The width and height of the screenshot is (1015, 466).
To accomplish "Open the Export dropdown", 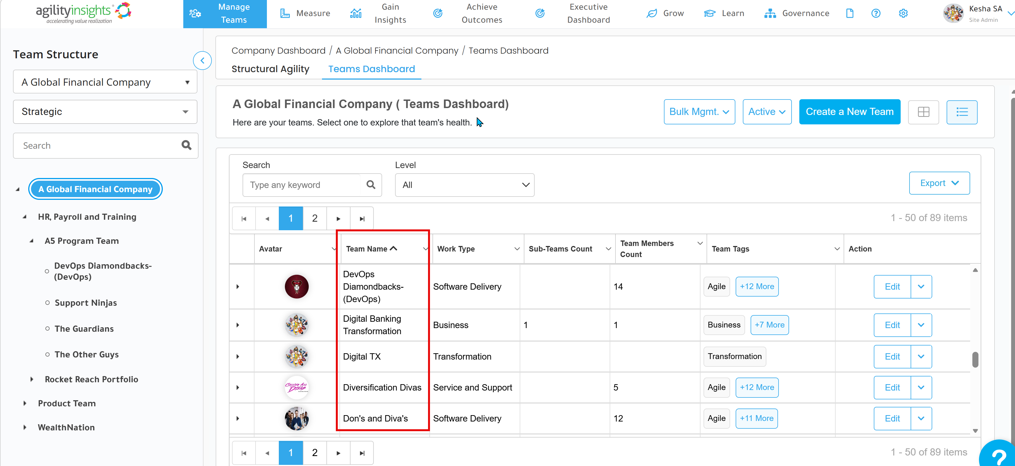I will (x=939, y=183).
